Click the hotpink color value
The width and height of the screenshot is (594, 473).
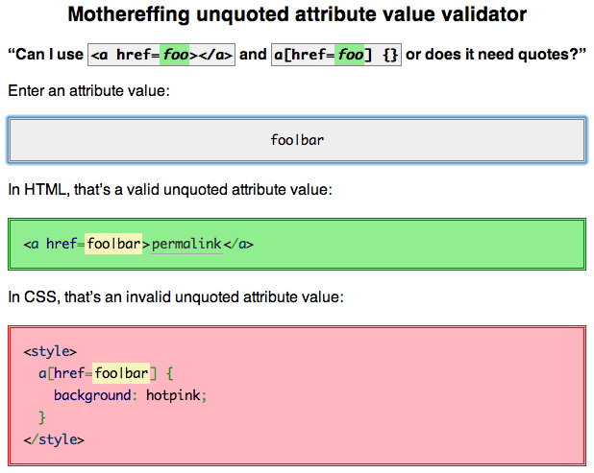pyautogui.click(x=173, y=395)
